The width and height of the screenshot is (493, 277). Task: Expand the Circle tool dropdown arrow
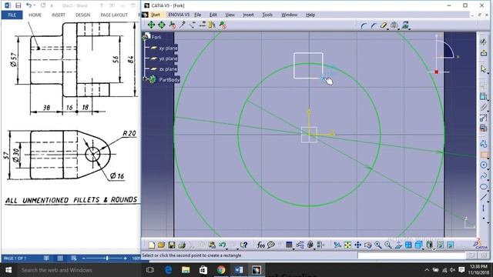488,169
